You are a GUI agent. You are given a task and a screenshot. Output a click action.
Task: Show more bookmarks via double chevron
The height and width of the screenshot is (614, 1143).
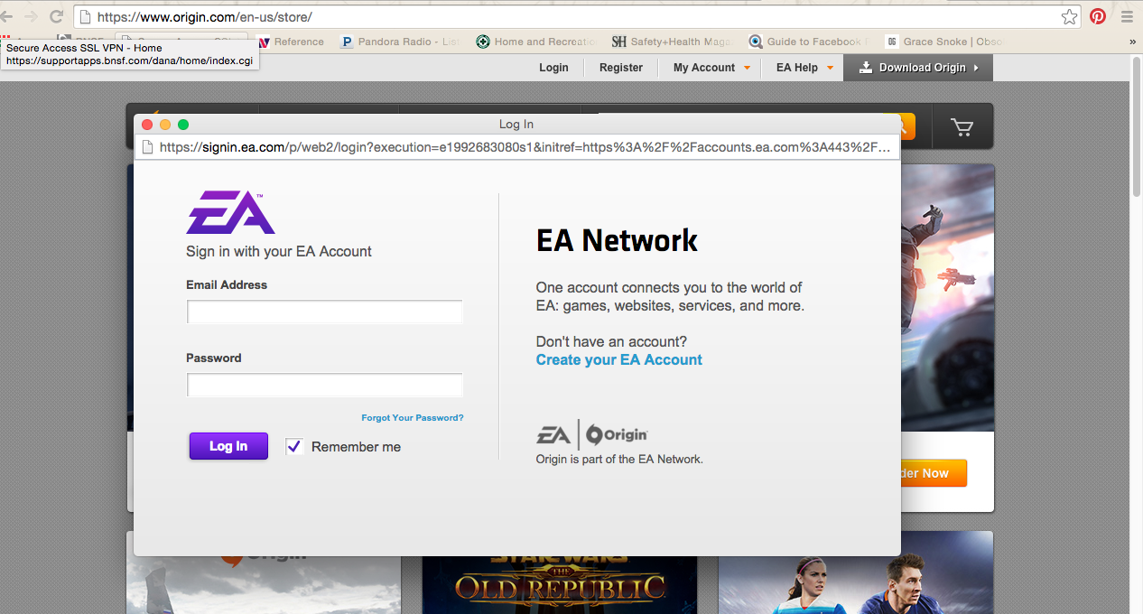[1133, 42]
